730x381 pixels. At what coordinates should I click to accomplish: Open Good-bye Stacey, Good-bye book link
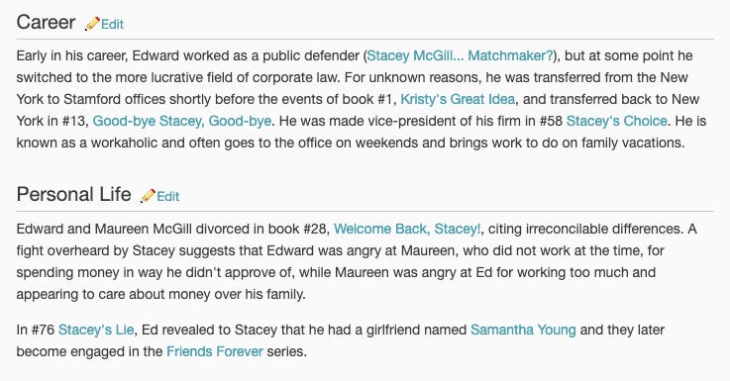point(182,121)
